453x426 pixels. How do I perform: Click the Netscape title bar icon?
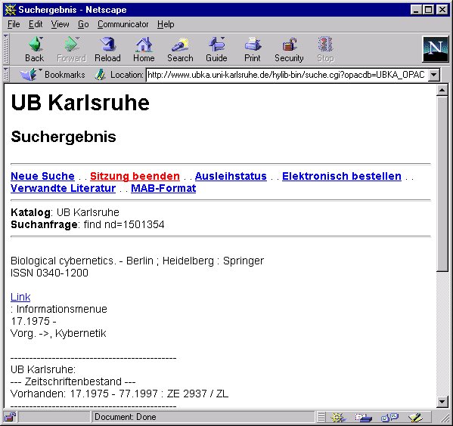coord(10,10)
